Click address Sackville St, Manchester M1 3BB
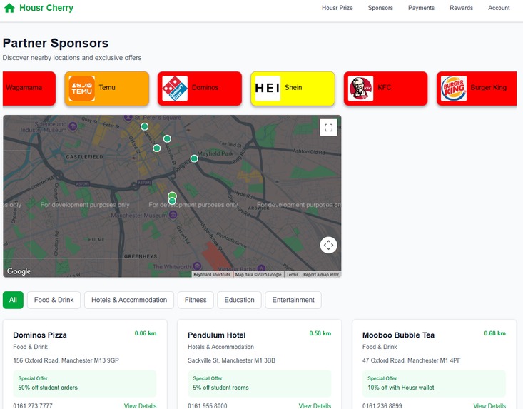The height and width of the screenshot is (409, 523). (x=231, y=360)
